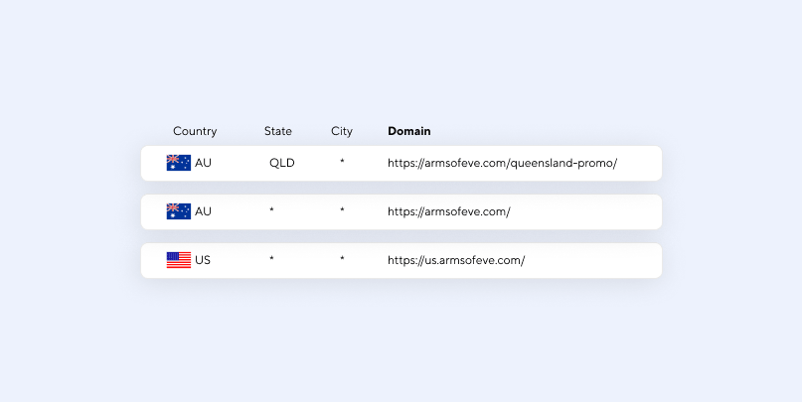802x402 pixels.
Task: Select the City column header
Action: (342, 131)
